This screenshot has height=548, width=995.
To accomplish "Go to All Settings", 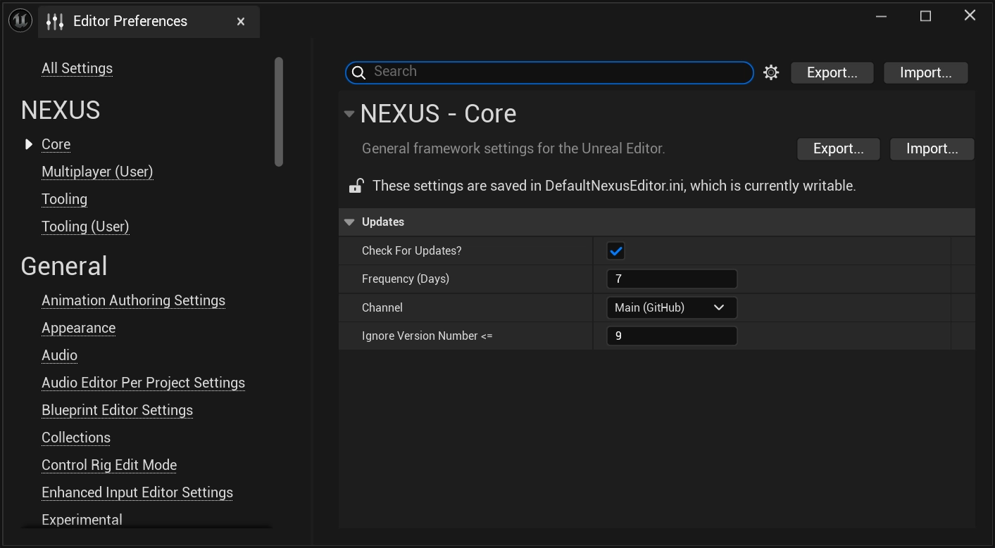I will pos(77,68).
